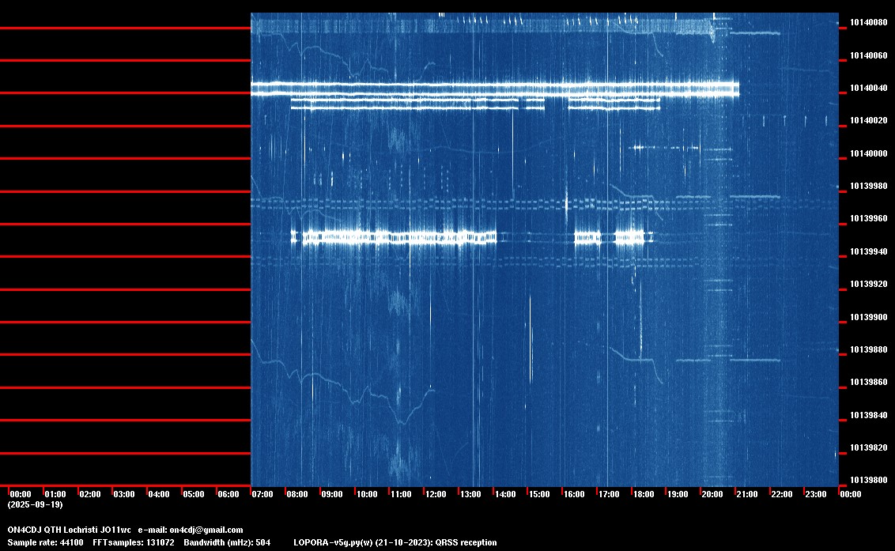Click the 16:00 time axis label
The height and width of the screenshot is (551, 895).
tap(574, 494)
